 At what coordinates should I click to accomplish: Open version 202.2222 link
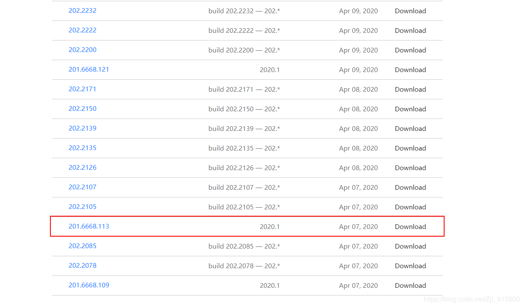82,30
